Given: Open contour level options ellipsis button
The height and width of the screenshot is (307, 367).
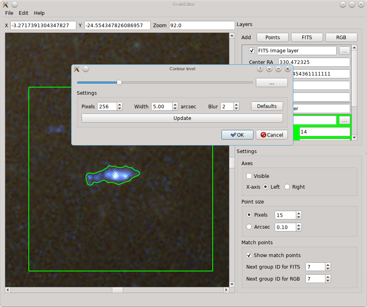Looking at the screenshot, I should 272,83.
